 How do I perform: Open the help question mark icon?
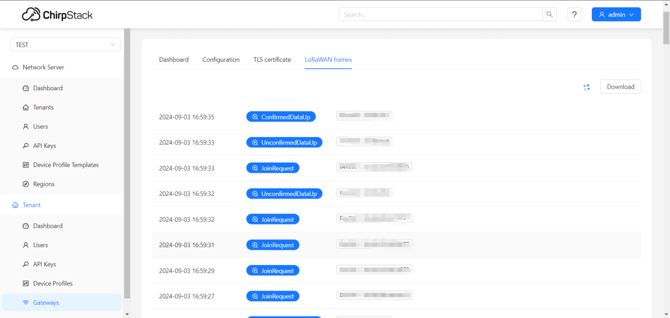tap(574, 14)
